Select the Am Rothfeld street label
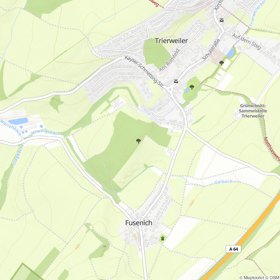Viewport: 280px width, 280px height. [169, 60]
